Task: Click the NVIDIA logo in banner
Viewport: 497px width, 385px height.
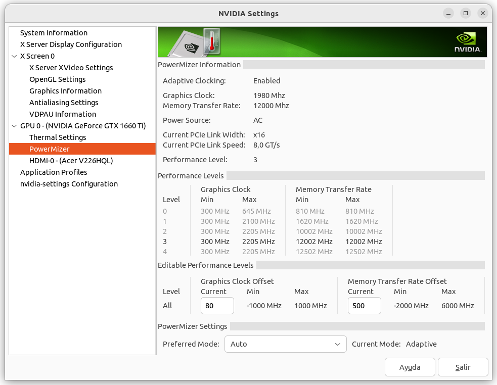Action: click(x=467, y=42)
